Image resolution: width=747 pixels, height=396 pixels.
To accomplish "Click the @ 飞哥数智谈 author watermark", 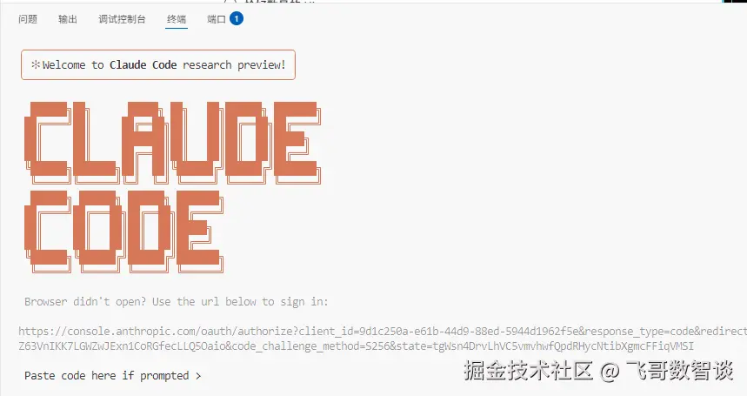I will pos(667,370).
